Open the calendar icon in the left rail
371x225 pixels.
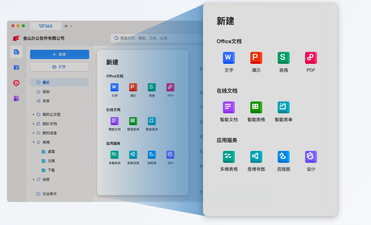[16, 68]
